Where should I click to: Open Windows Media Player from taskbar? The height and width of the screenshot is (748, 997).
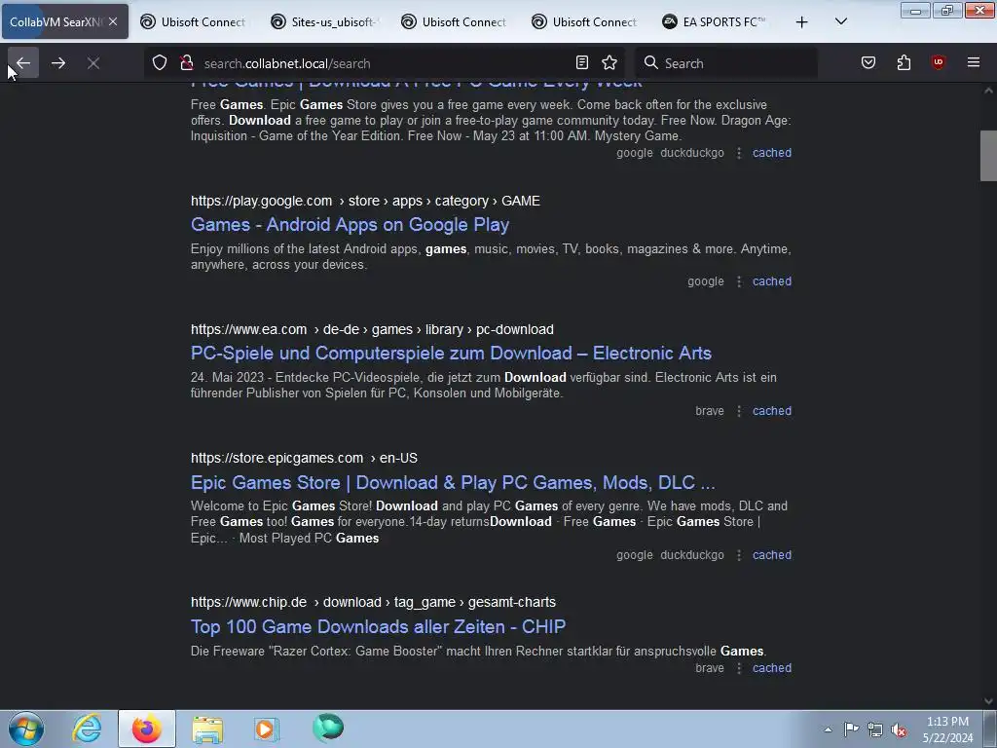coord(267,729)
